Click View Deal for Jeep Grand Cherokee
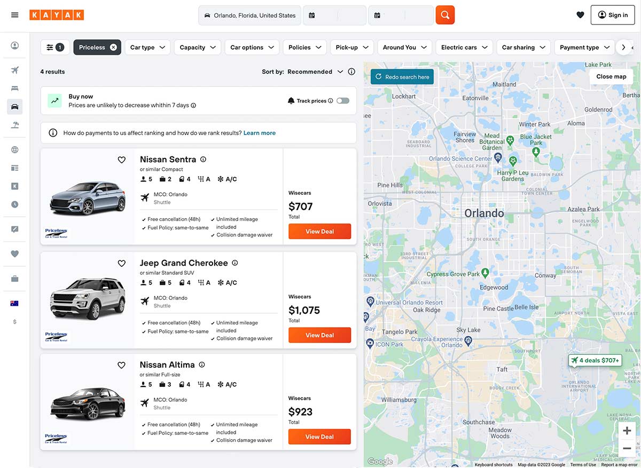The height and width of the screenshot is (468, 641). 319,335
